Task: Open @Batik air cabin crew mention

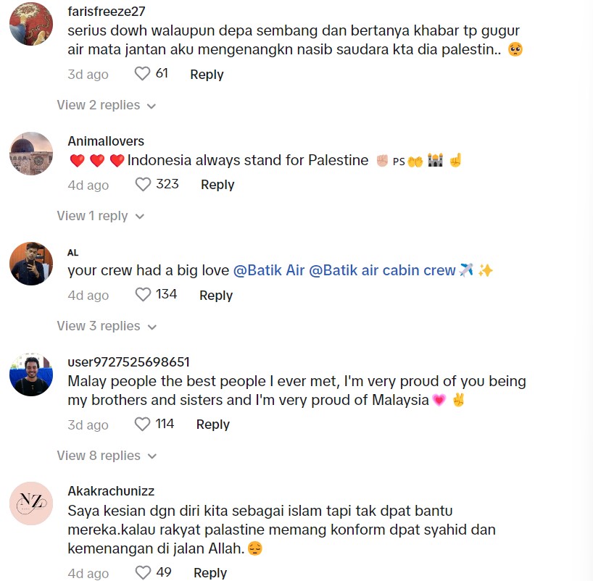Action: 383,270
